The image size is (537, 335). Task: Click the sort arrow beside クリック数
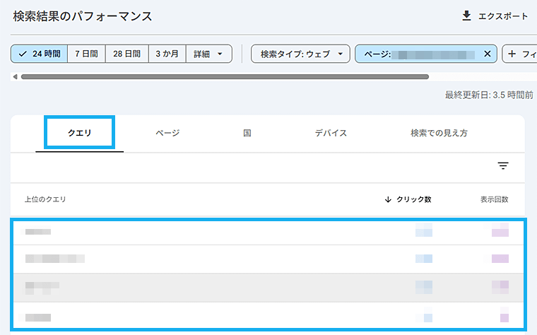(x=388, y=199)
